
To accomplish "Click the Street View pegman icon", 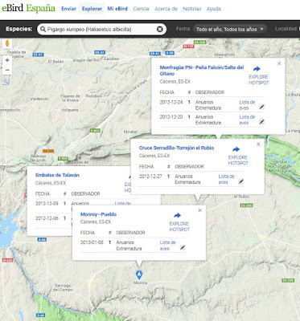I will click(7, 43).
